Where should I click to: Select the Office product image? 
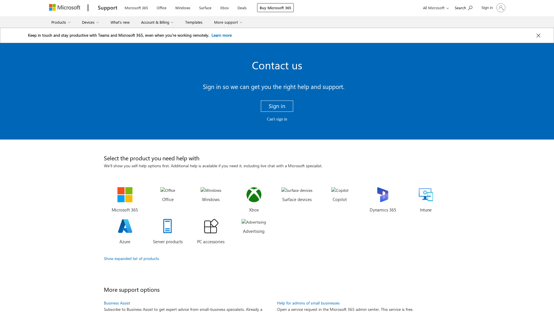point(168,190)
